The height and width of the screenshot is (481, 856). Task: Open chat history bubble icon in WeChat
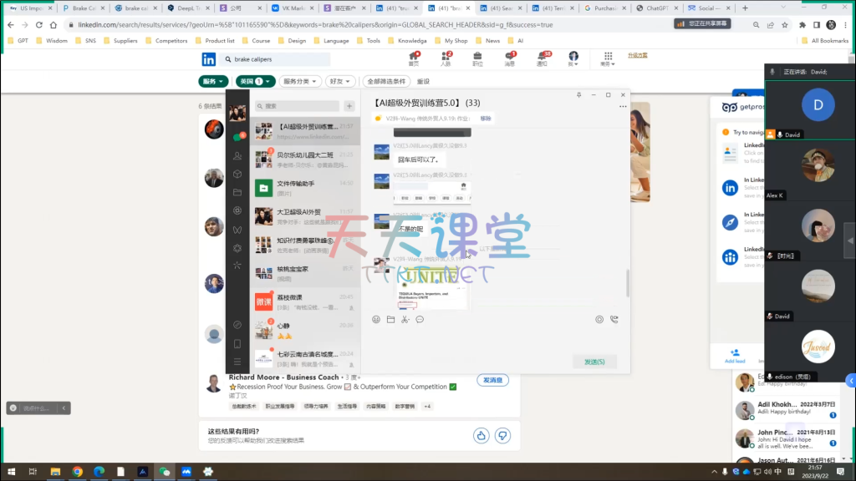[x=420, y=319]
